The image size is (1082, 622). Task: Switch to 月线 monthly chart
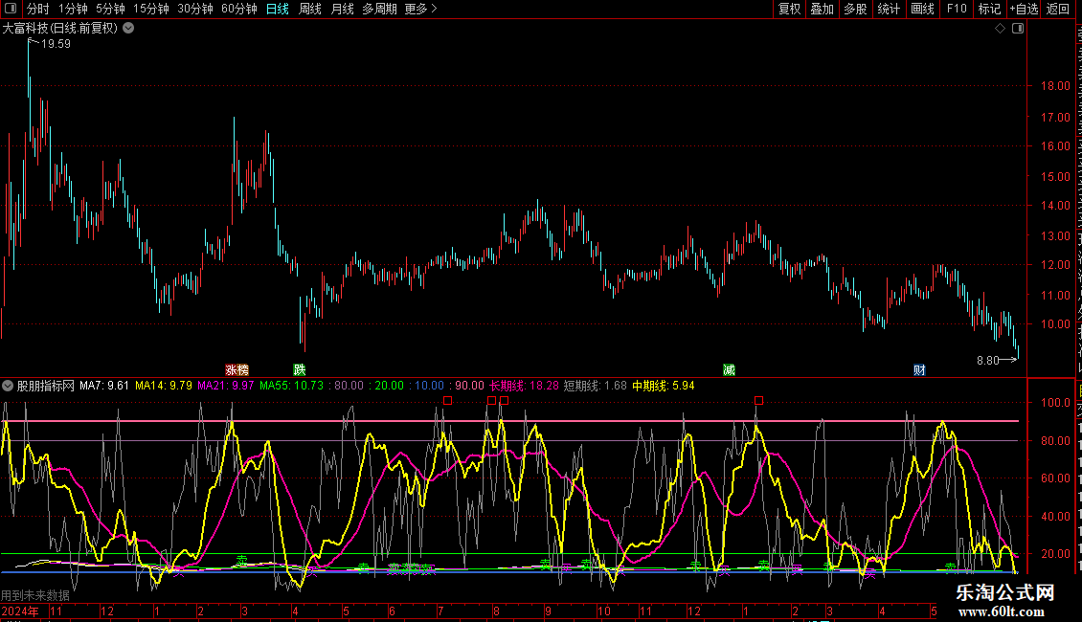342,9
